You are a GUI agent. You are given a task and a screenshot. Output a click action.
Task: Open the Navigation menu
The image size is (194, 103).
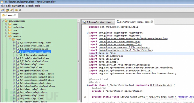(x=18, y=6)
